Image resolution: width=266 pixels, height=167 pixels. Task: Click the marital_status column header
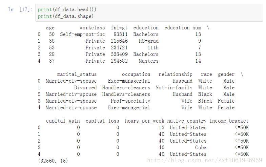[x=77, y=74]
